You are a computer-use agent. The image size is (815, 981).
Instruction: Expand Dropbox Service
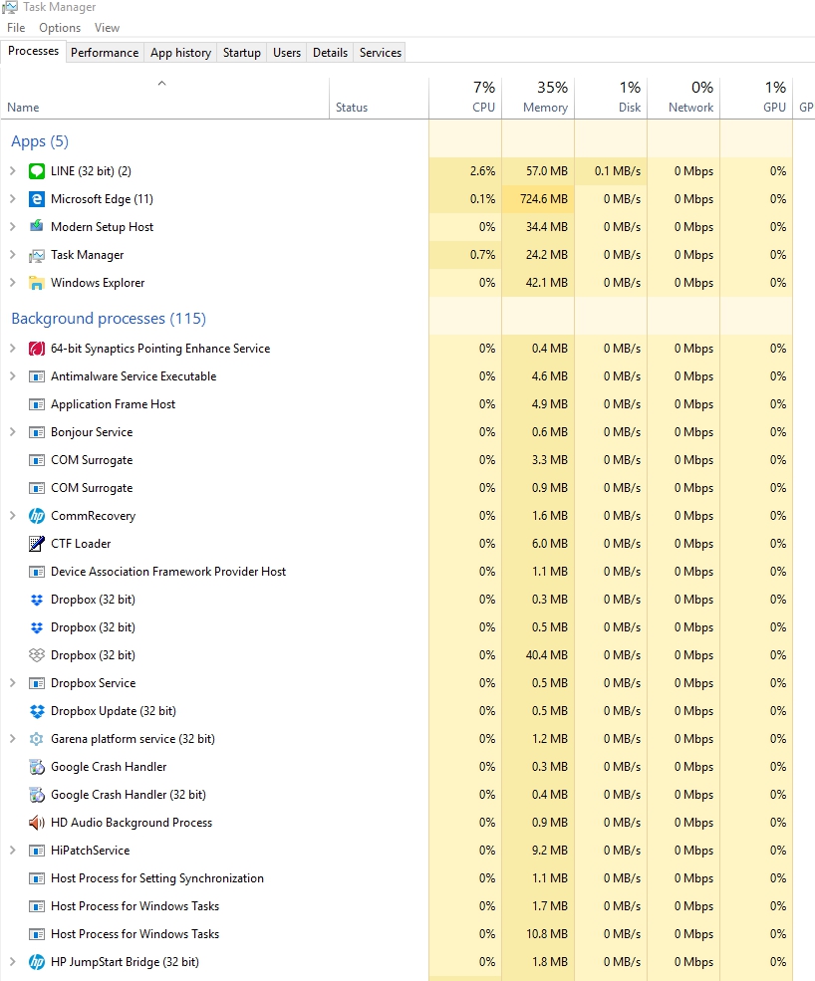click(13, 682)
